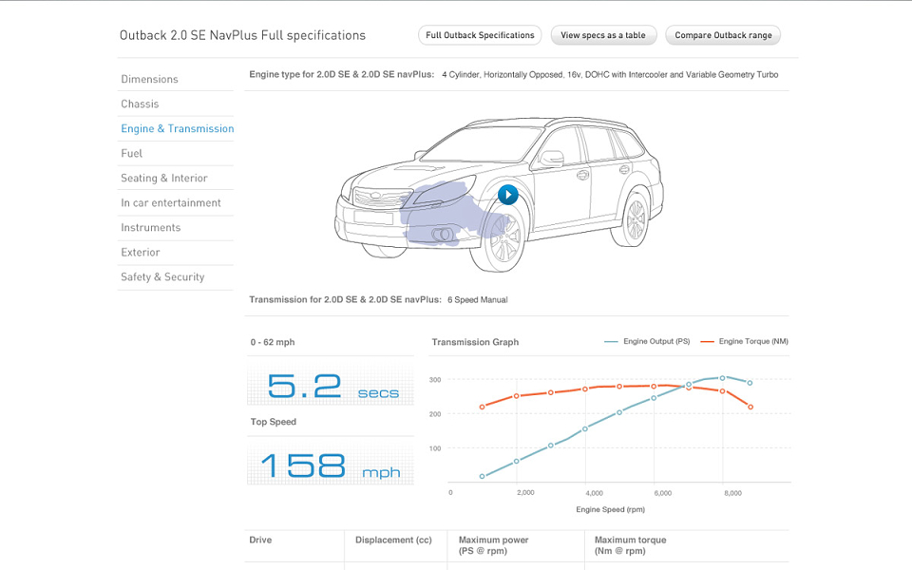View the Instruments section

click(151, 227)
